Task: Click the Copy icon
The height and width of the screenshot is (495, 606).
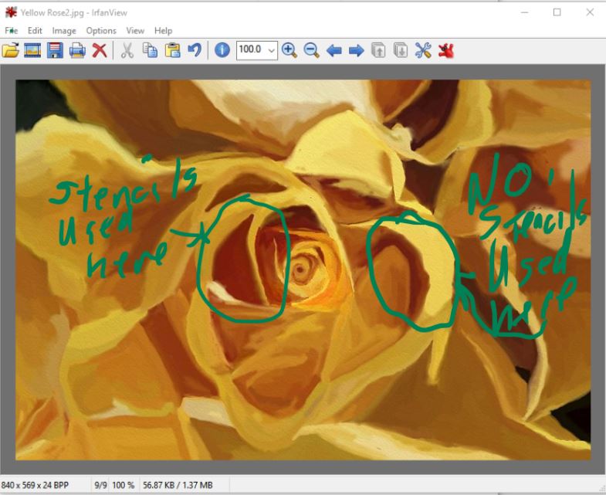Action: 150,50
